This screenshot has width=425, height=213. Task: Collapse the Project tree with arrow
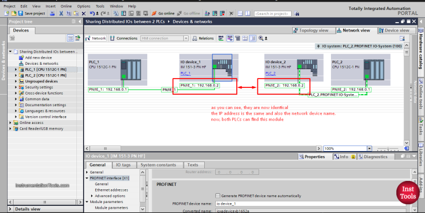click(80, 22)
